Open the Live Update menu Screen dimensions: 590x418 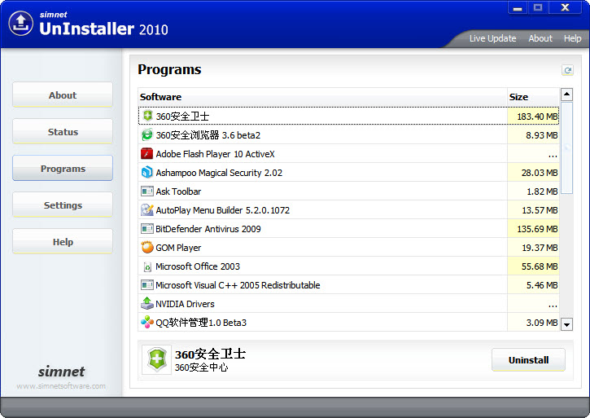(x=492, y=38)
